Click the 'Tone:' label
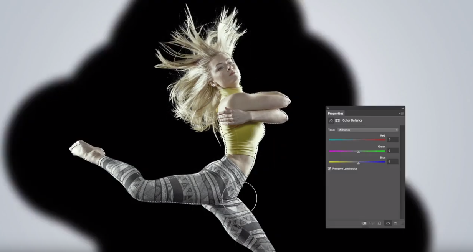Viewport: 473px width, 252px height. (x=331, y=130)
